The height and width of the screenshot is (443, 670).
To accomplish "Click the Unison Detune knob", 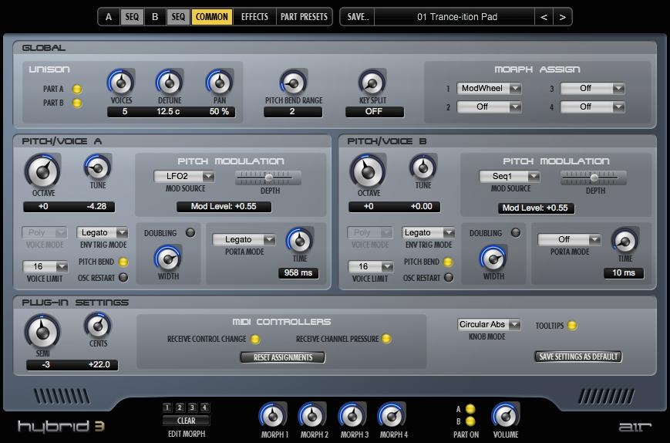I will [169, 82].
